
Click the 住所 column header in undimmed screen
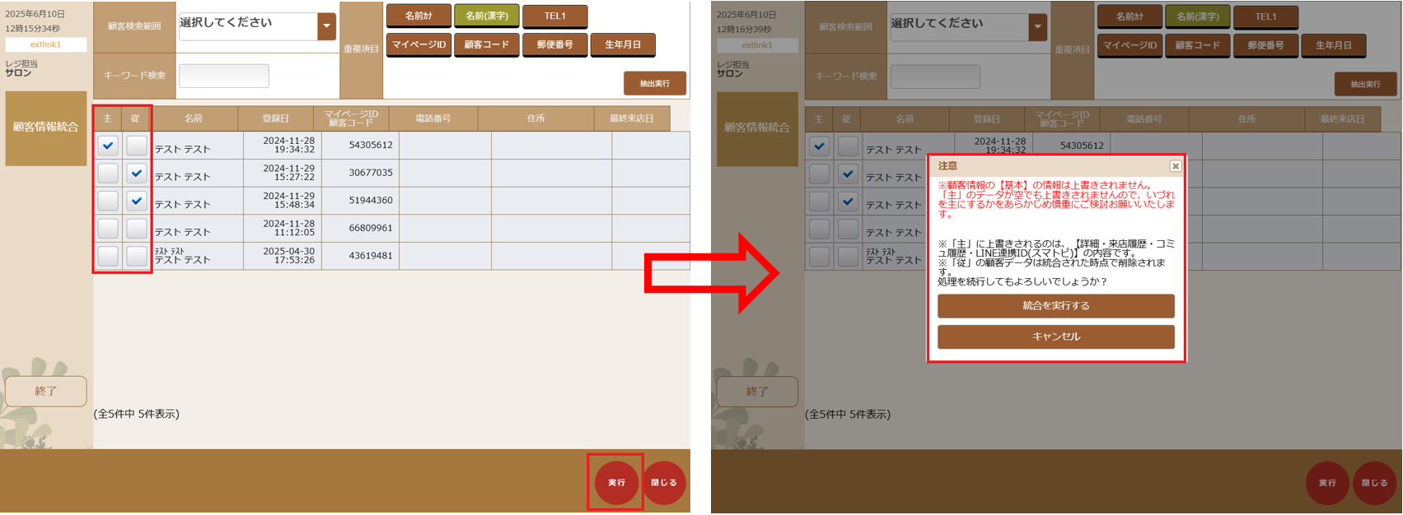coord(536,118)
